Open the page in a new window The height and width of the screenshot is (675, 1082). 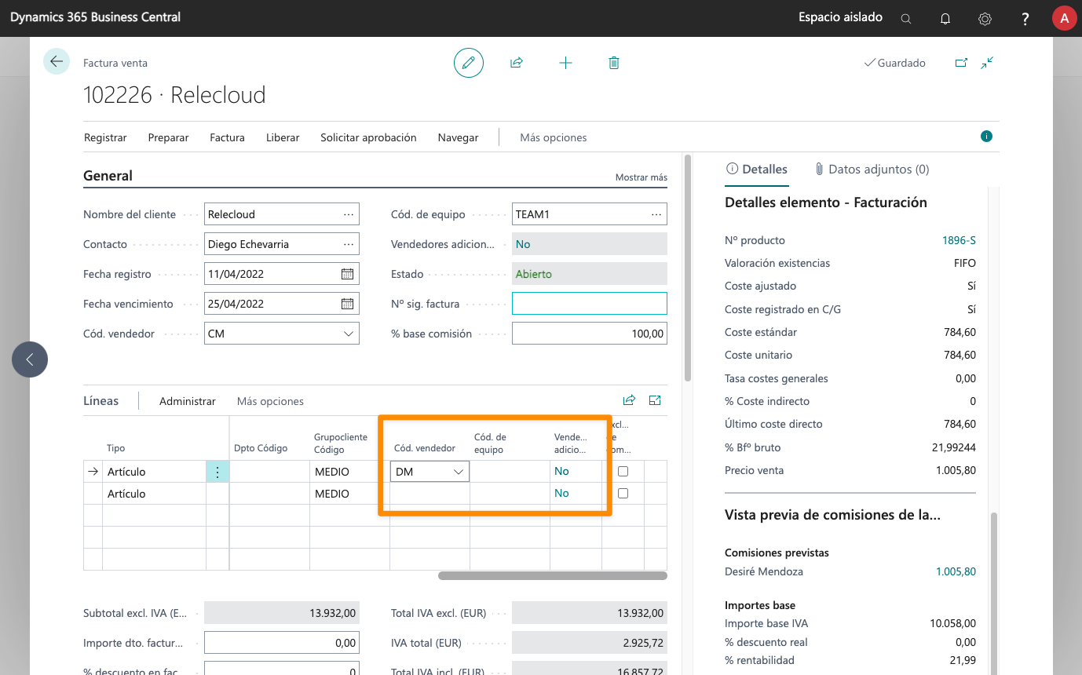961,63
